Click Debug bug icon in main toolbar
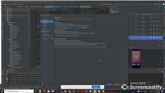The width and height of the screenshot is (165, 93). [138, 4]
